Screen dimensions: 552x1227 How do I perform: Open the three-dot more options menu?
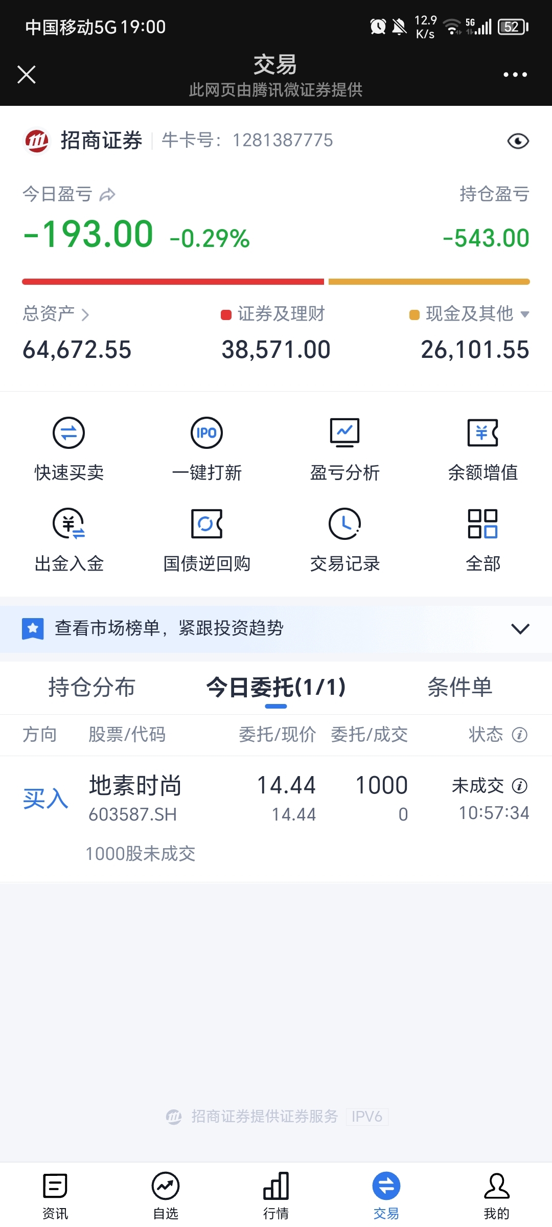515,75
